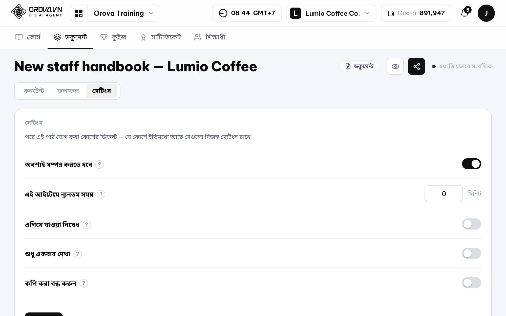Viewport: 506px width, 316px height.
Task: Select the সেটিংস sub-tab
Action: click(101, 91)
